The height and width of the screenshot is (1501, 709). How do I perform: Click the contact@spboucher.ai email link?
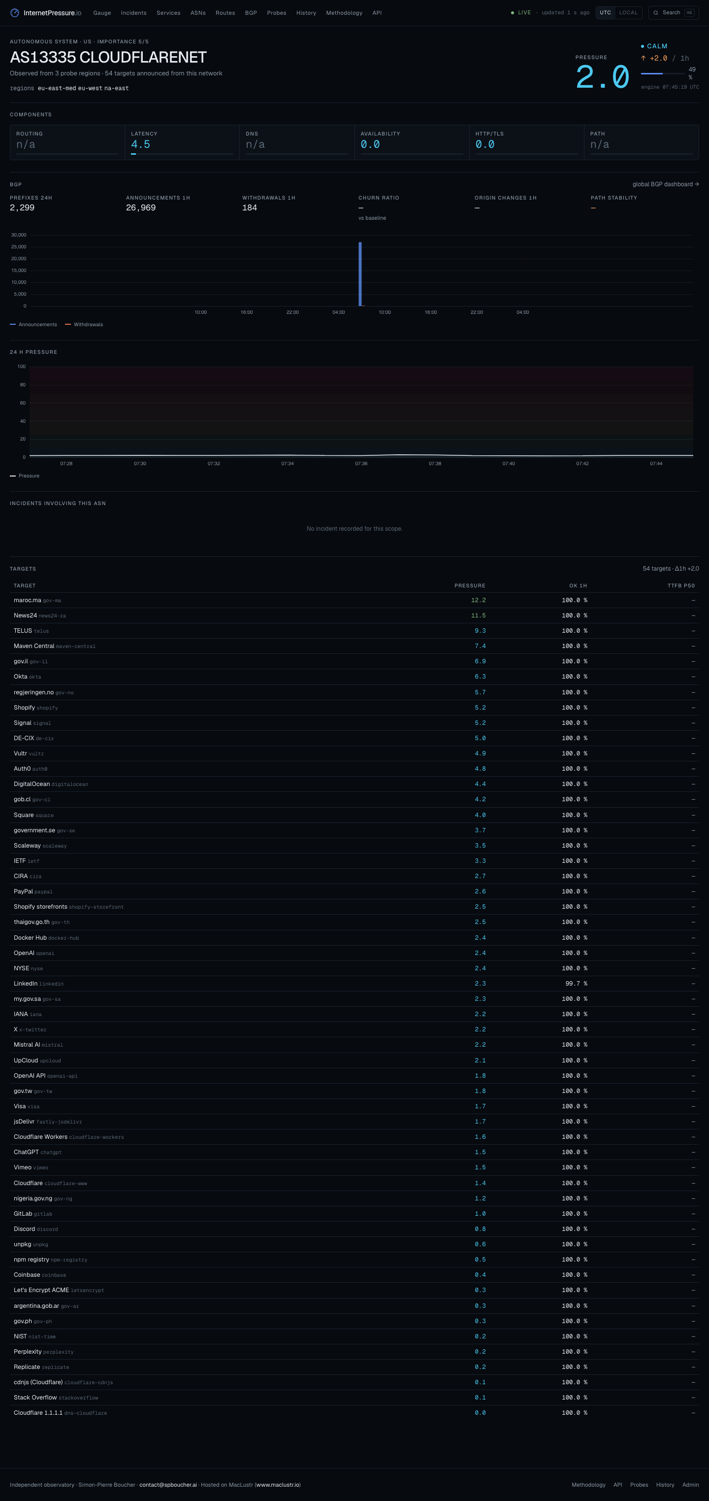pos(168,1485)
